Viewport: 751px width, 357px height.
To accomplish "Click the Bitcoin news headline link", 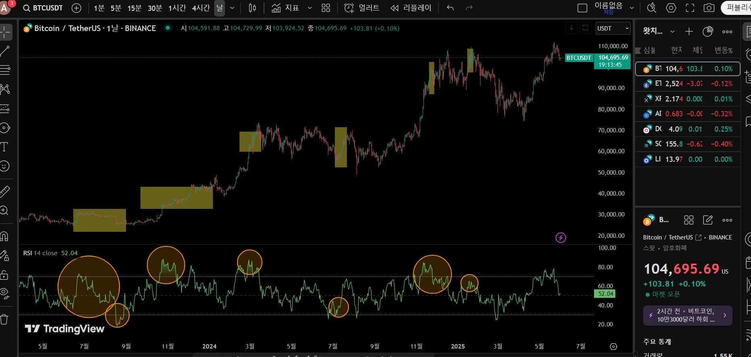I will [687, 315].
